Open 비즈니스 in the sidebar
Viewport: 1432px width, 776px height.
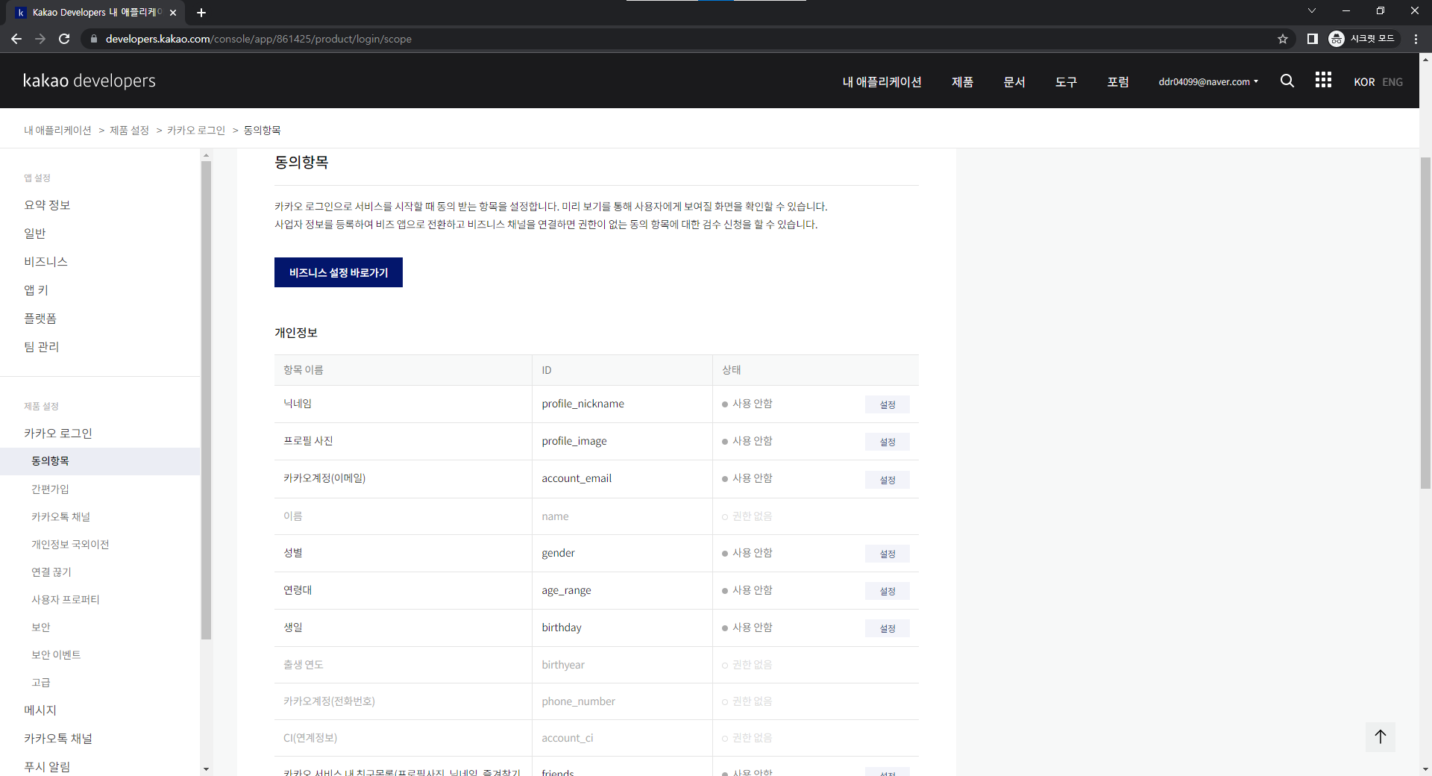[45, 262]
